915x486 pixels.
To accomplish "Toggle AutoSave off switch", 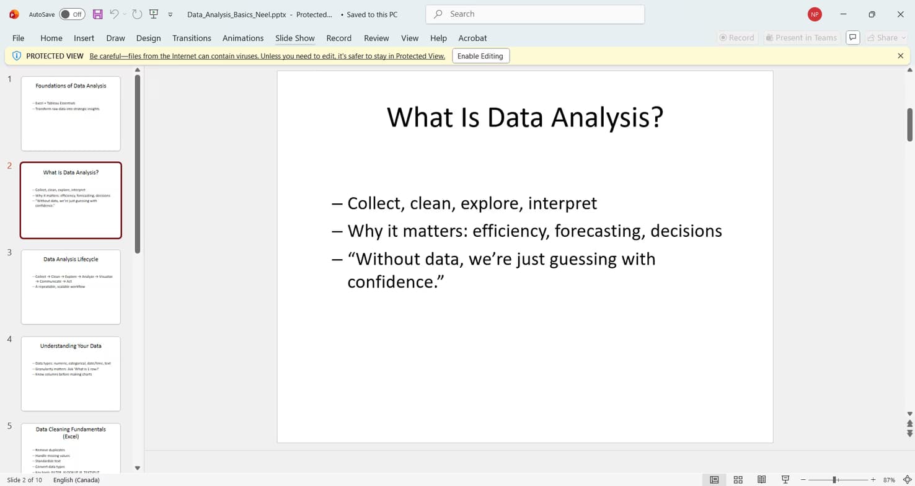I will point(72,14).
